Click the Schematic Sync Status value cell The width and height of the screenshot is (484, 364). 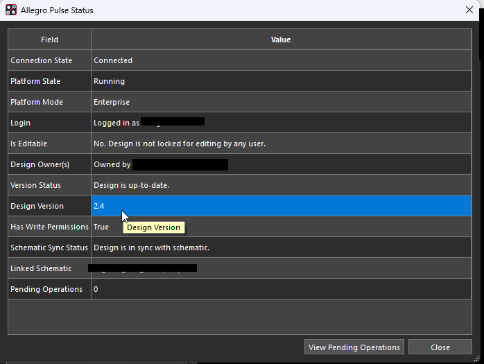[x=151, y=248]
